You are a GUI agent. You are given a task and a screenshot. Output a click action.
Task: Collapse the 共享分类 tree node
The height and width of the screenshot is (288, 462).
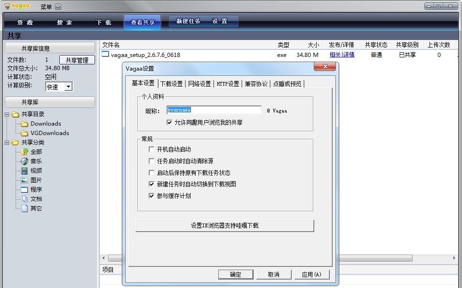[x=7, y=143]
